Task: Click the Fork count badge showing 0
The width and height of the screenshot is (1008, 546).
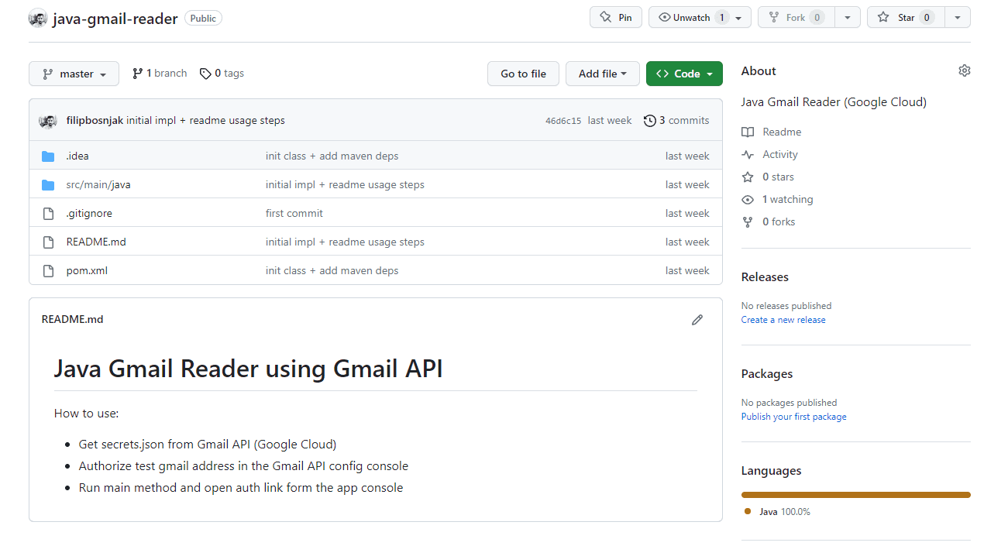Action: [x=817, y=17]
